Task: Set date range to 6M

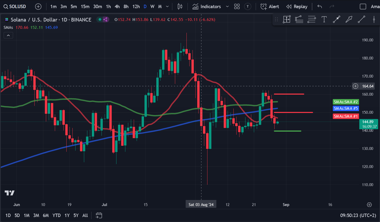Action: 46,215
